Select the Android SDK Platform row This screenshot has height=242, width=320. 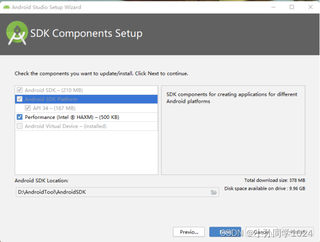click(86, 99)
